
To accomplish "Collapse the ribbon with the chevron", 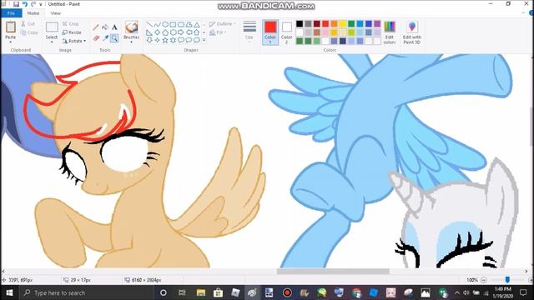I will [524, 13].
